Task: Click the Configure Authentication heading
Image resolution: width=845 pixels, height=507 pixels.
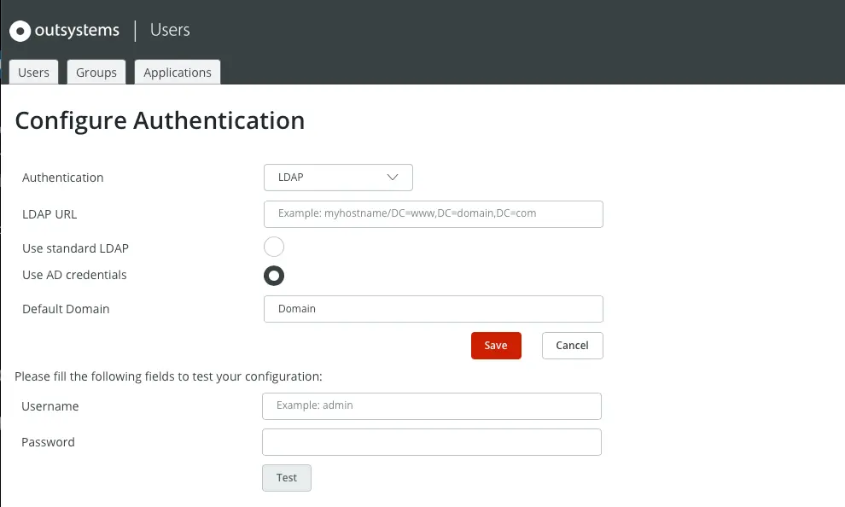Action: [160, 120]
